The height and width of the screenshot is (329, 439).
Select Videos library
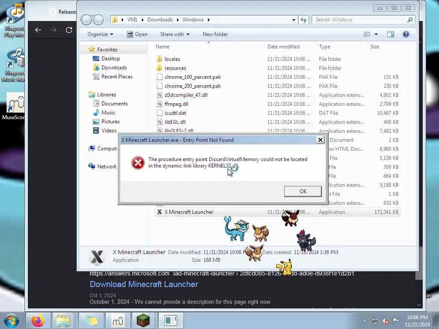pyautogui.click(x=108, y=130)
